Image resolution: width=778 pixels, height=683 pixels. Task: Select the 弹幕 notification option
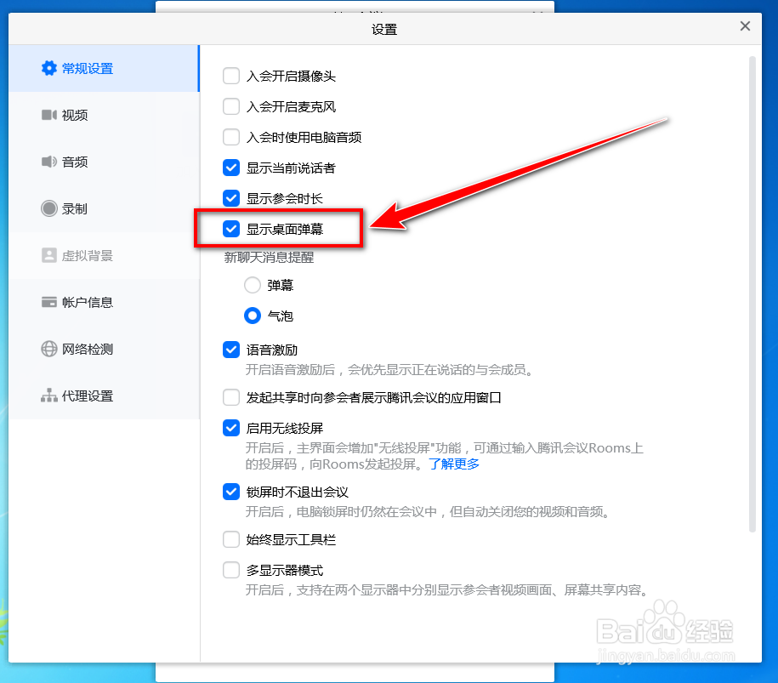click(x=252, y=284)
